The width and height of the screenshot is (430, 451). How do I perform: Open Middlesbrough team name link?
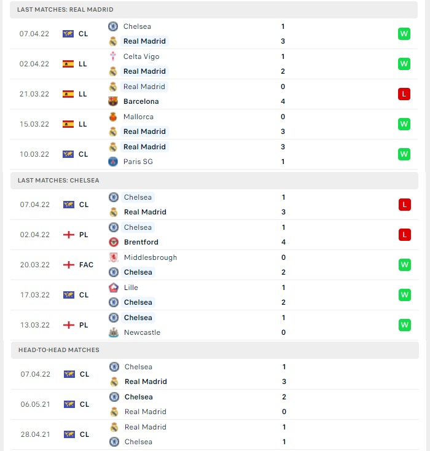tap(150, 257)
